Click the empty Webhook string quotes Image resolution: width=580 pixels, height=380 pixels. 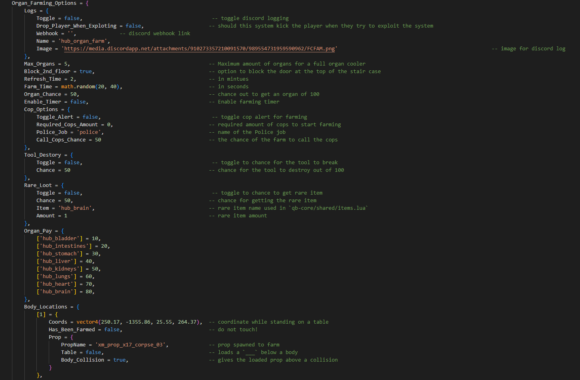pyautogui.click(x=70, y=34)
